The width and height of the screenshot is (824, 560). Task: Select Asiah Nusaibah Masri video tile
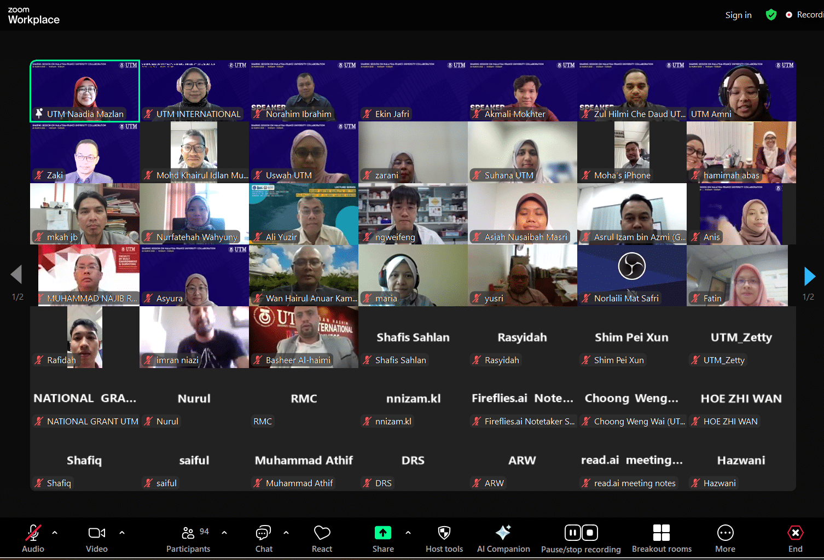[523, 214]
